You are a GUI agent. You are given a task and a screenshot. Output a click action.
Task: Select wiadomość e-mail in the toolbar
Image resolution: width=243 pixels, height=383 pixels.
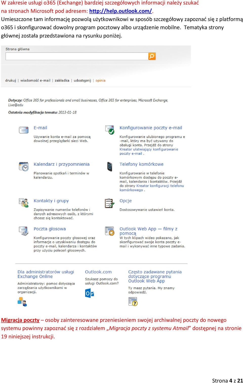tap(35, 80)
